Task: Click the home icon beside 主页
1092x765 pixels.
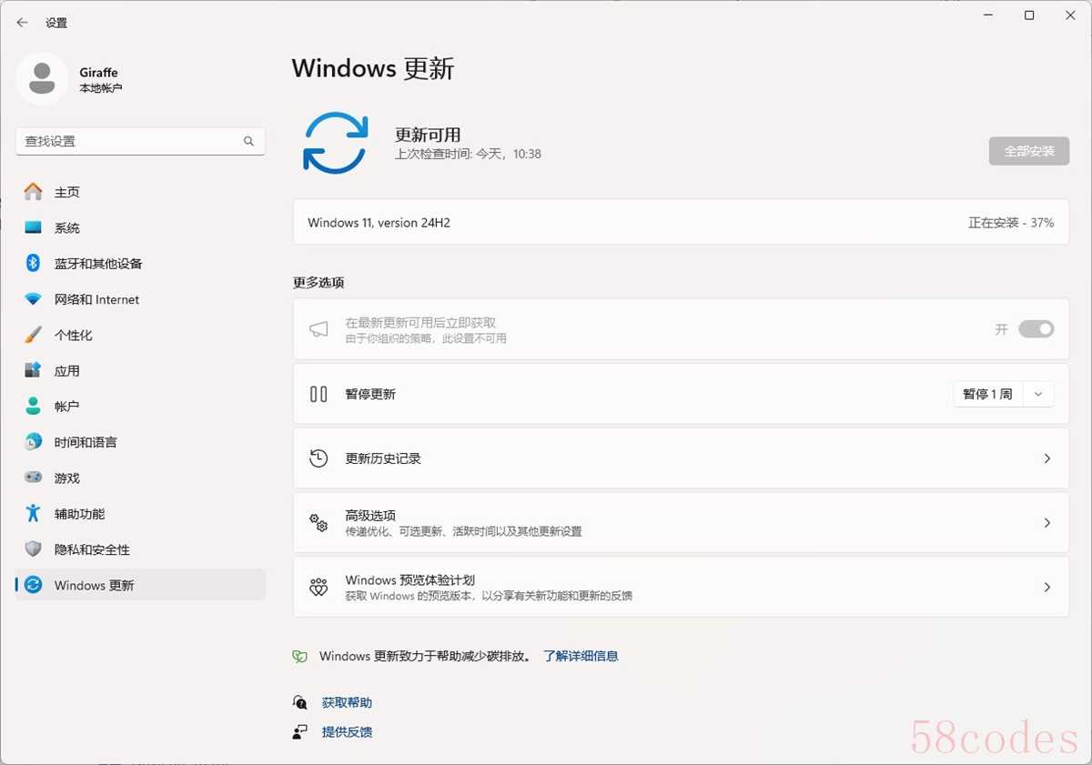Action: [34, 192]
